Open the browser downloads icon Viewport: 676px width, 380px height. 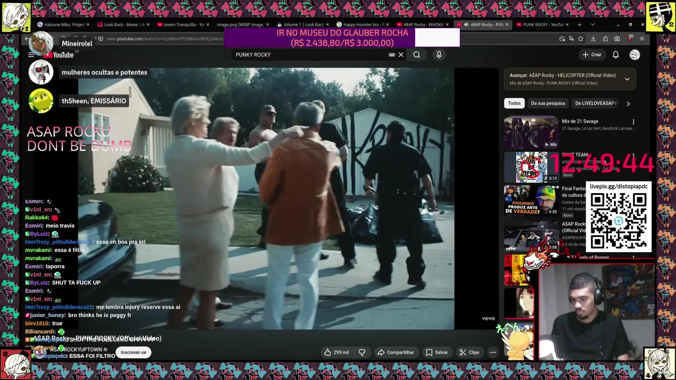pos(593,39)
